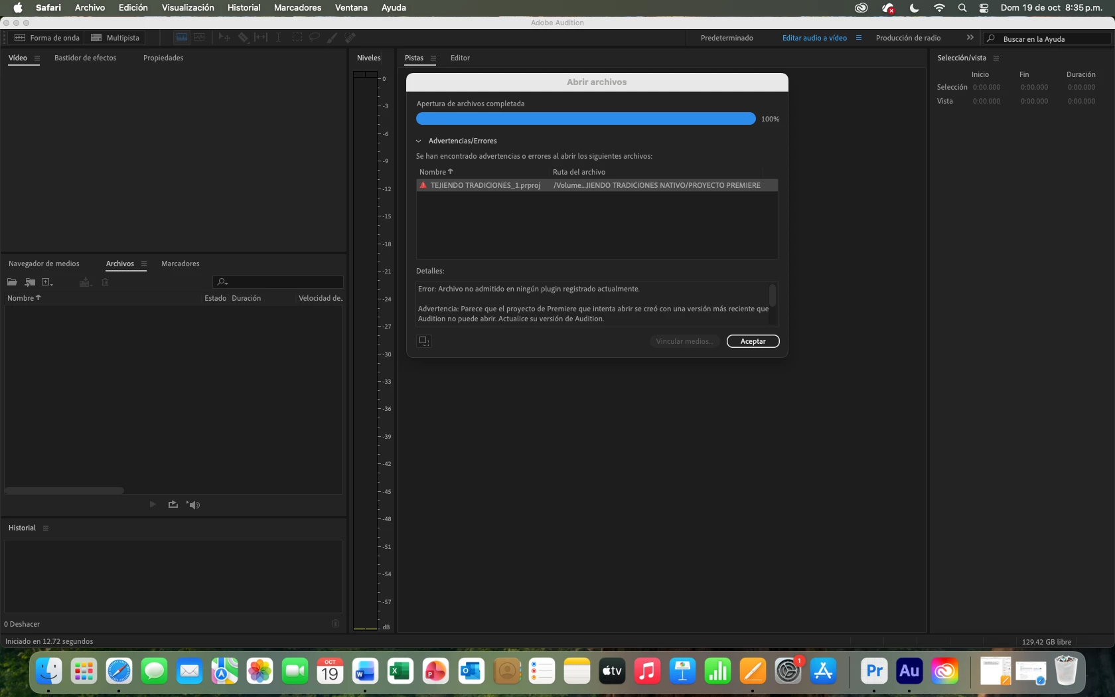Open Adobe Audition from the Dock
Screen dimensions: 1115x697
pyautogui.click(x=909, y=671)
